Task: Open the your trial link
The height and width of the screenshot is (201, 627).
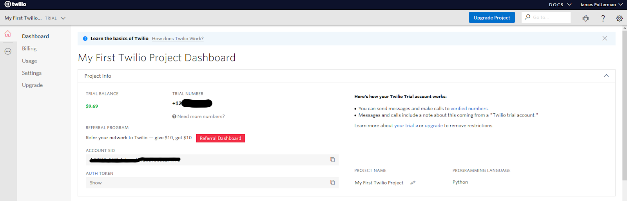Action: (406, 126)
